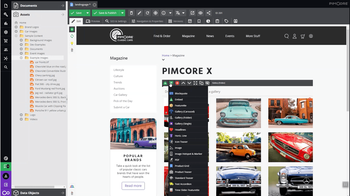Move the Gallery block down
Screen dimensions: 350x196
coord(189,83)
